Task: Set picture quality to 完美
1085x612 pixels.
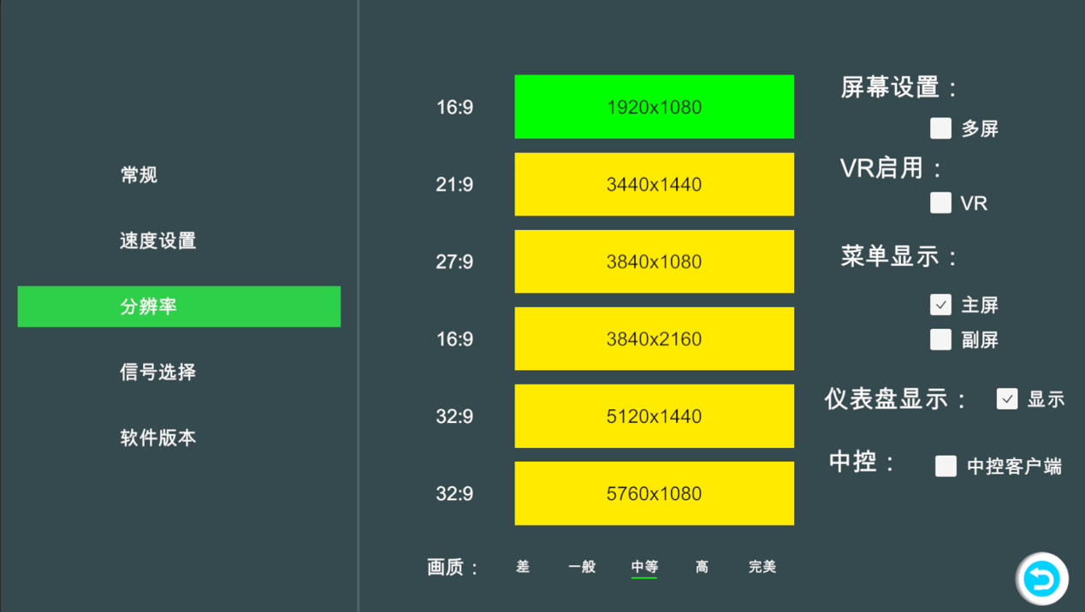Action: coord(762,567)
